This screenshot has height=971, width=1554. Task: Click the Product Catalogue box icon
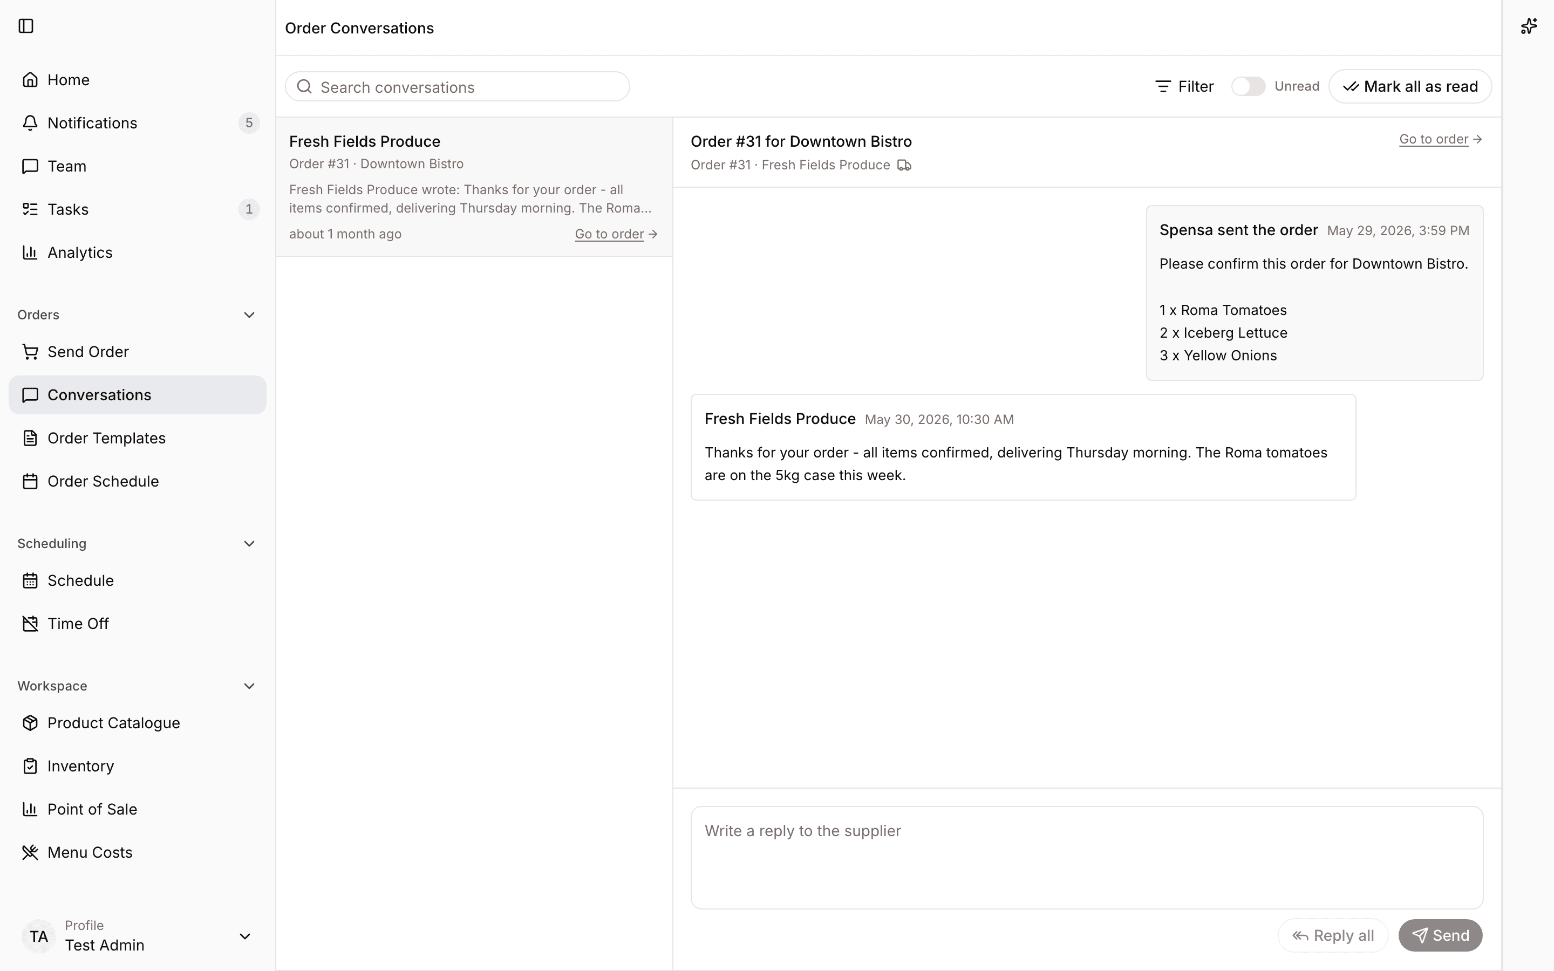[30, 722]
